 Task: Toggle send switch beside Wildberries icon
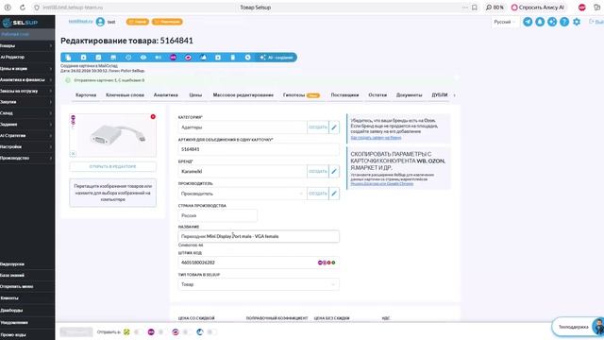161,331
